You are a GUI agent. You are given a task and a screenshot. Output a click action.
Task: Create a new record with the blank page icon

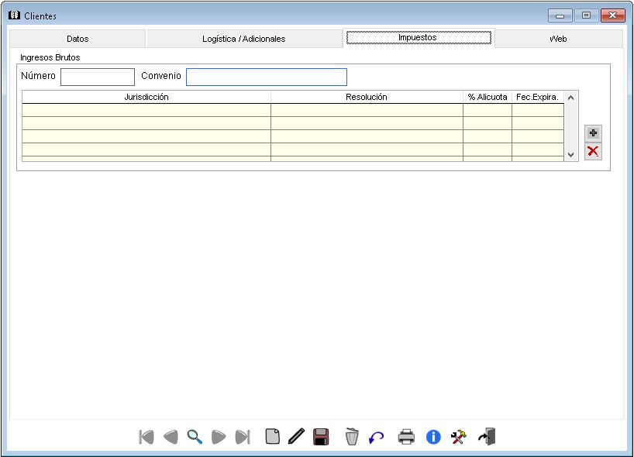click(272, 437)
